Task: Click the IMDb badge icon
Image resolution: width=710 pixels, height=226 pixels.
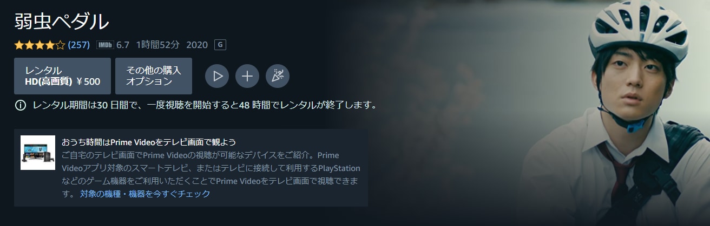Action: [104, 45]
